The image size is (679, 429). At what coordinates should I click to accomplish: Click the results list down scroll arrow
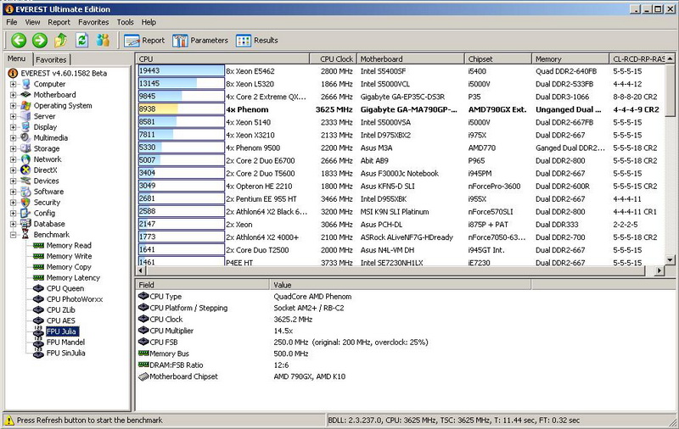click(x=670, y=260)
